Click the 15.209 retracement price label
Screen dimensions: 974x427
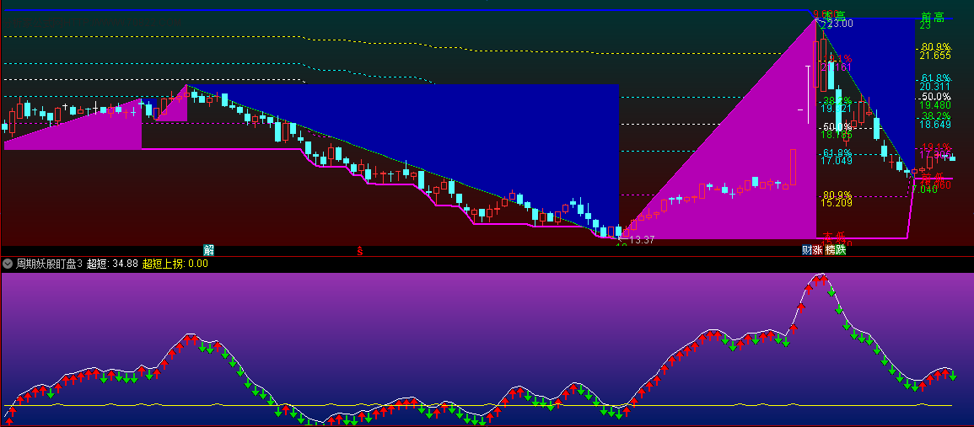coord(836,202)
